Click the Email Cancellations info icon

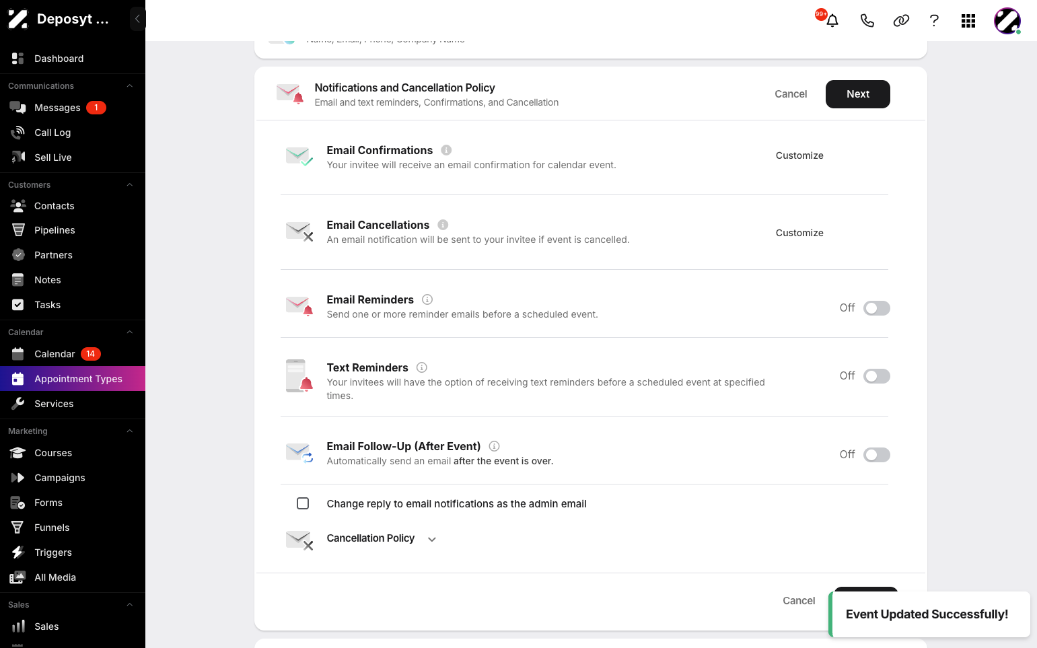coord(443,225)
